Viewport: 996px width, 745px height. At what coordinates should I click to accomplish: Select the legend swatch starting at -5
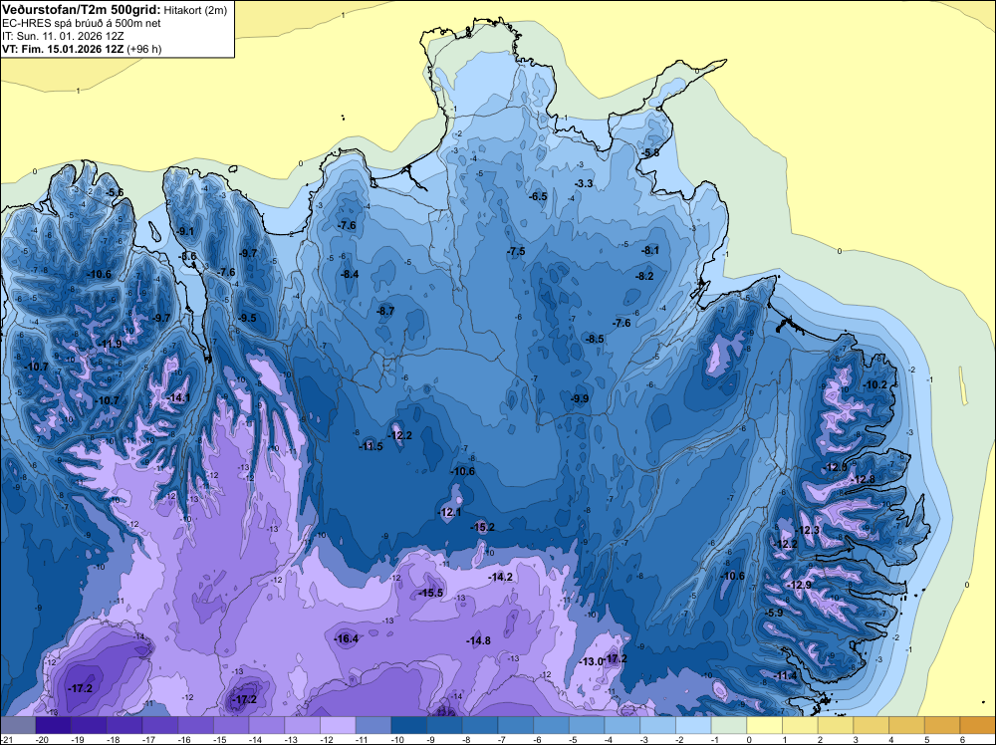click(587, 725)
